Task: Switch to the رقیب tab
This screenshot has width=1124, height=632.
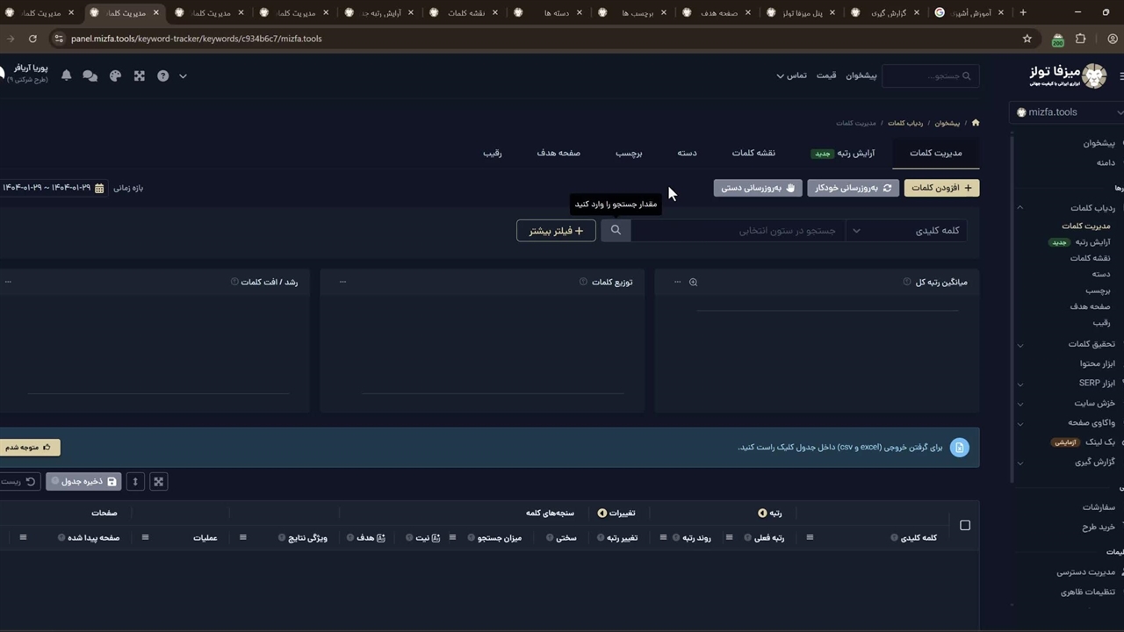Action: tap(492, 153)
